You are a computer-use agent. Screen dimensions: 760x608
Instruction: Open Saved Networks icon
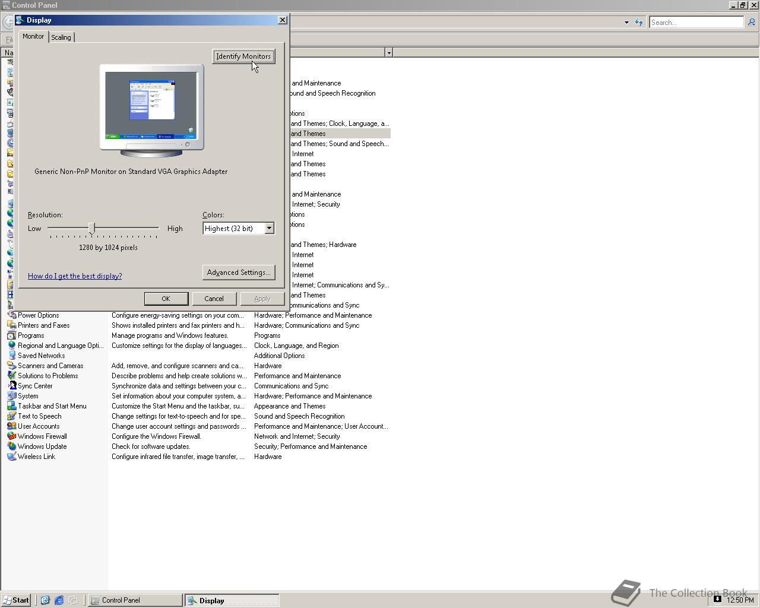pyautogui.click(x=11, y=356)
